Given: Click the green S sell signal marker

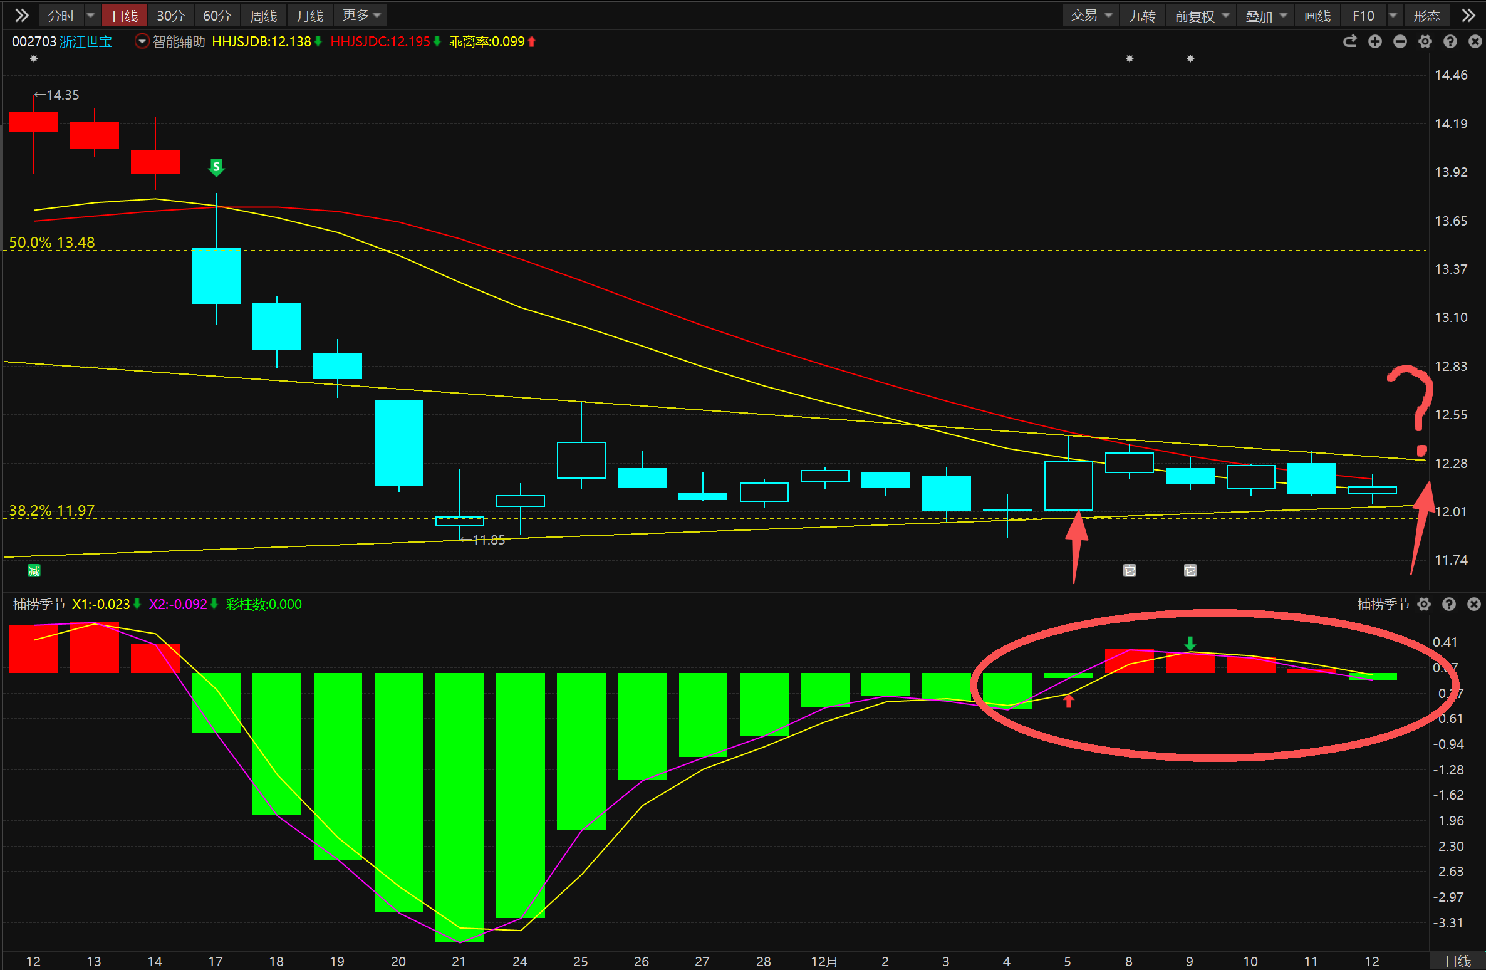Looking at the screenshot, I should coord(216,167).
